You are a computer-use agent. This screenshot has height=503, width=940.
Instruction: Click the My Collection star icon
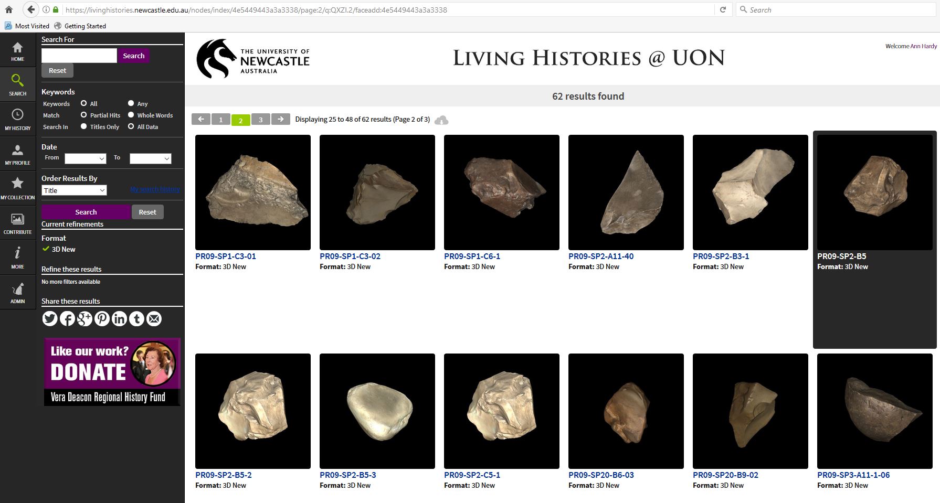coord(17,188)
